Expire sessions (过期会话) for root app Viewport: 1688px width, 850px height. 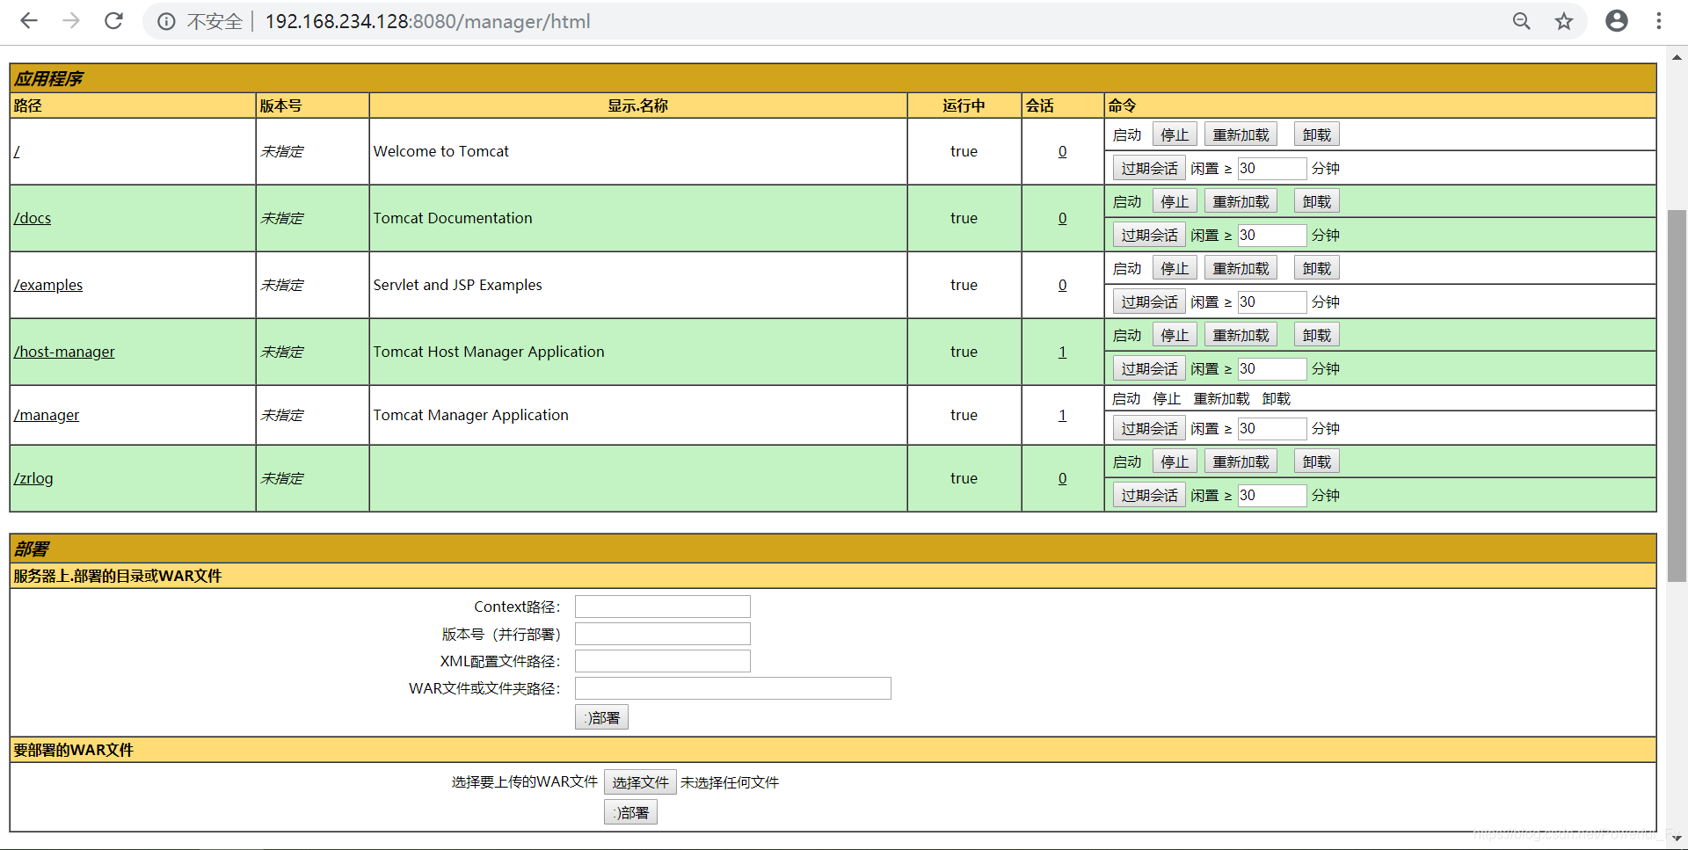1149,168
